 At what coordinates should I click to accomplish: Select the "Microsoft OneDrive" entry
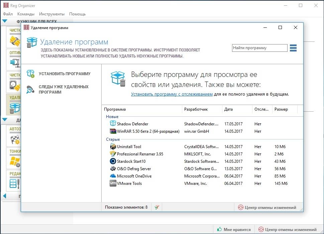(x=134, y=176)
